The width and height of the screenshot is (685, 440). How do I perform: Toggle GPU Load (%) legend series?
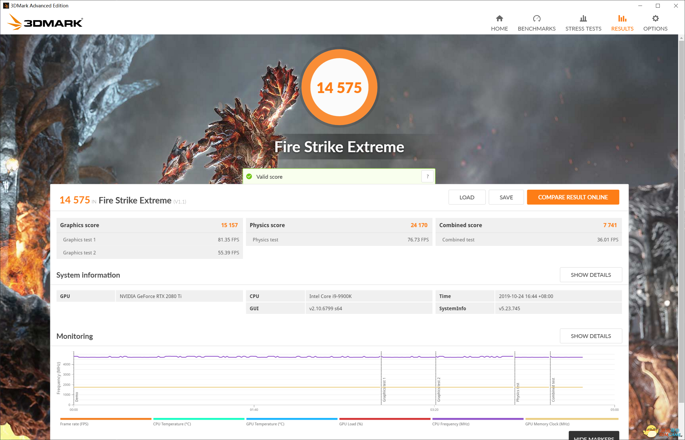(x=351, y=424)
